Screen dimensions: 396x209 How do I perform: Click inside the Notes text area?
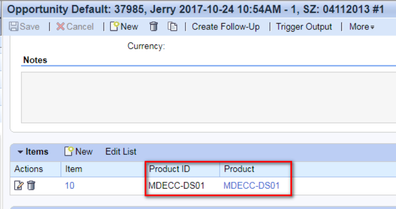click(x=208, y=97)
